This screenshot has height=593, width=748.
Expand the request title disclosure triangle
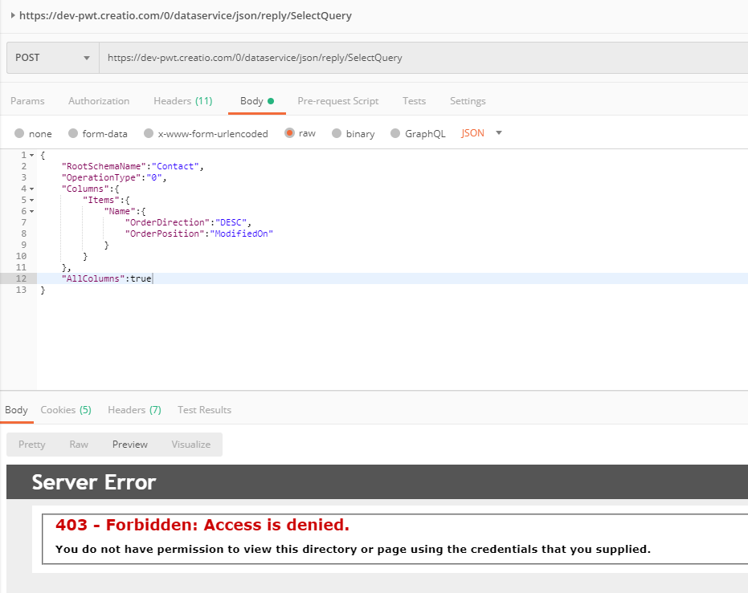pos(13,15)
